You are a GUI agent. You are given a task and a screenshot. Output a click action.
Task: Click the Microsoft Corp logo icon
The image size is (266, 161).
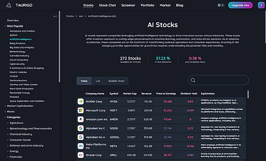[81, 110]
